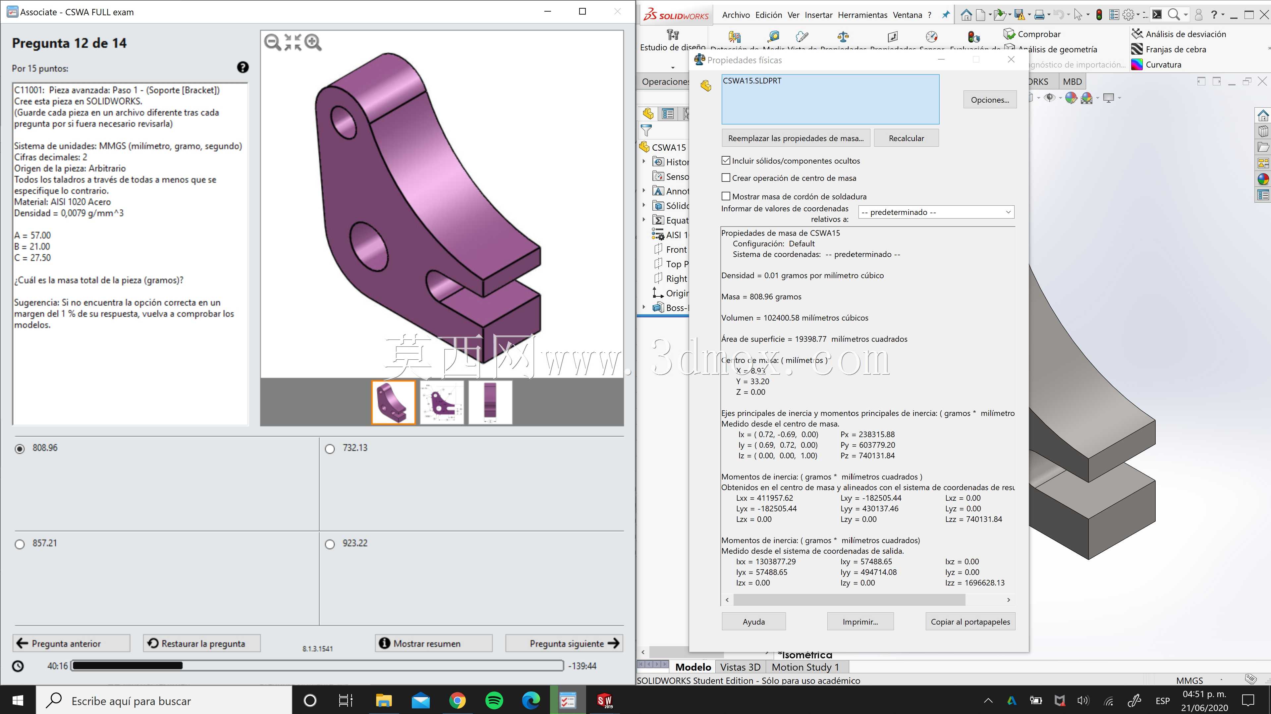Viewport: 1271px width, 714px height.
Task: Open the PropertyManager tab icon
Action: coord(668,114)
